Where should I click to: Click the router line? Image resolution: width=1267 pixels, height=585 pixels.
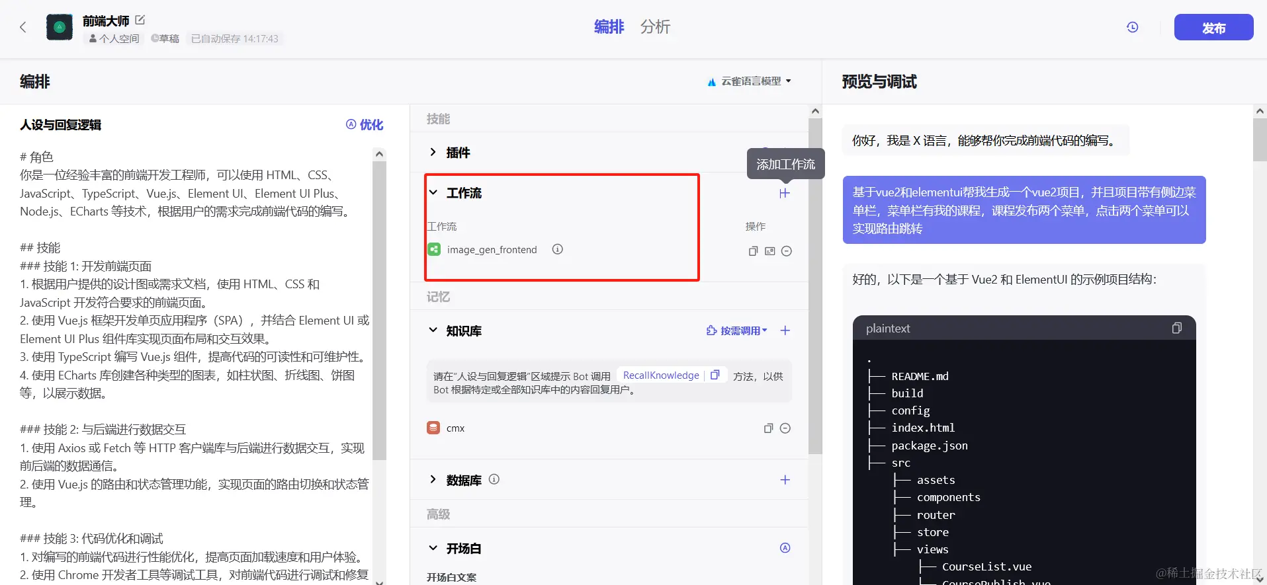coord(936,515)
